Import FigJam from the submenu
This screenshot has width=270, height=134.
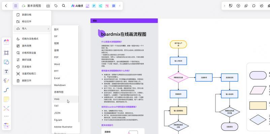coord(65,120)
